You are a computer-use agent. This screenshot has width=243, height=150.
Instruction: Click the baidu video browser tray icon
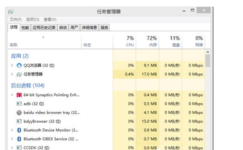(19, 112)
